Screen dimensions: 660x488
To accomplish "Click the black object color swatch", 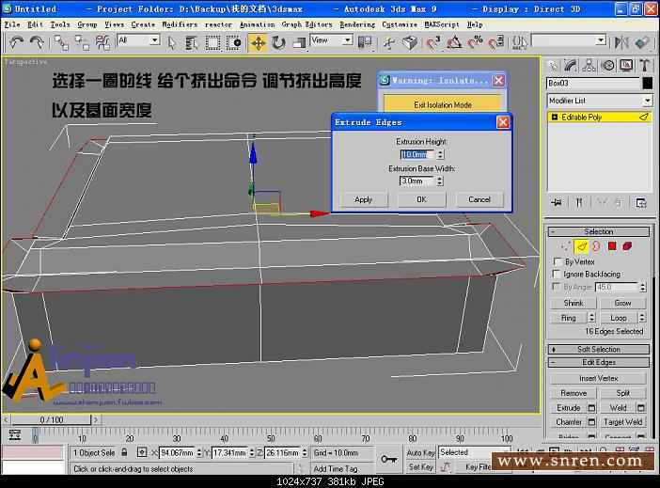I will (646, 83).
